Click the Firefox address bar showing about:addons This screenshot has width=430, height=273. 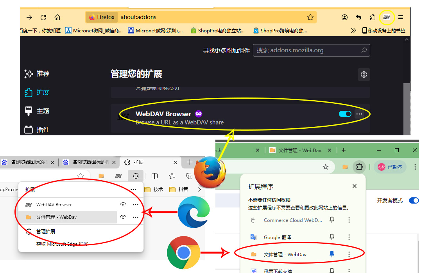[201, 17]
